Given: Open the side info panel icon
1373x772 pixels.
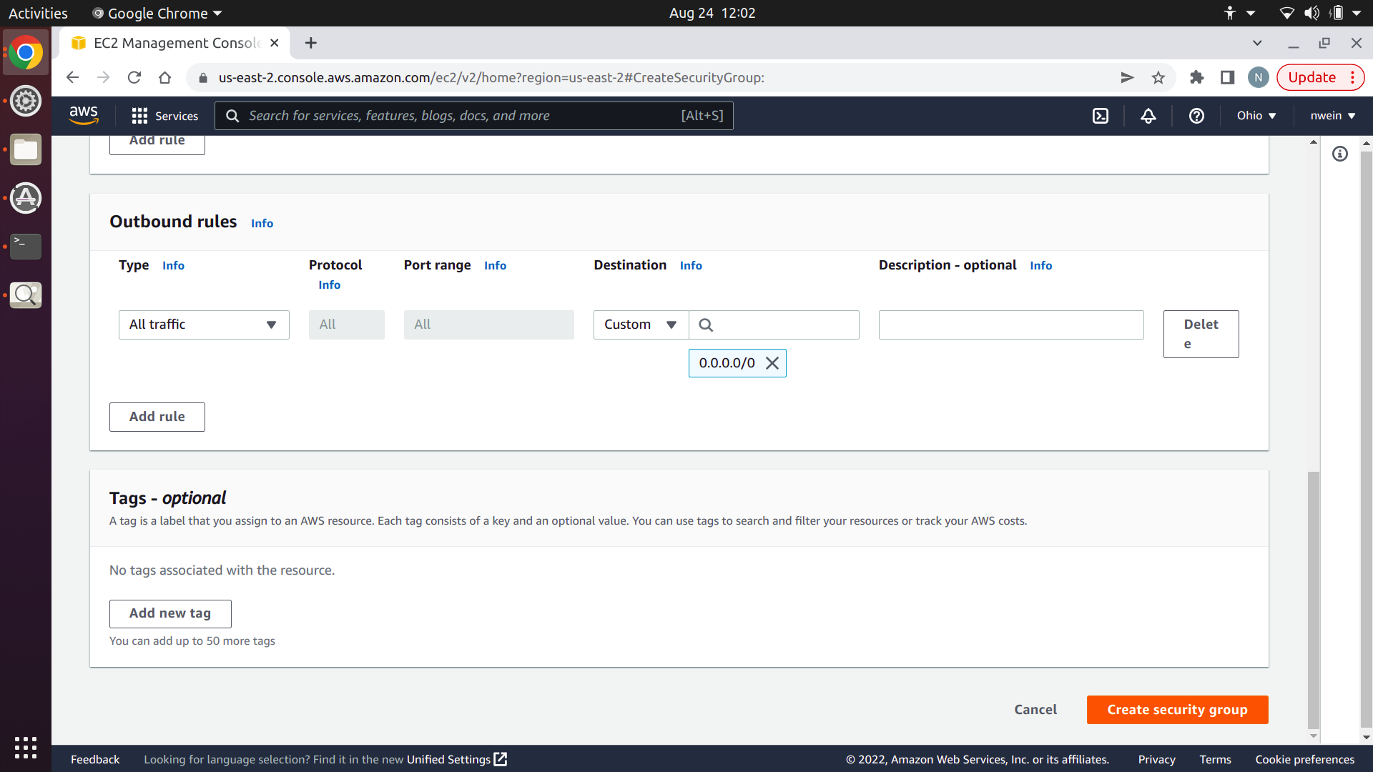Looking at the screenshot, I should point(1340,154).
